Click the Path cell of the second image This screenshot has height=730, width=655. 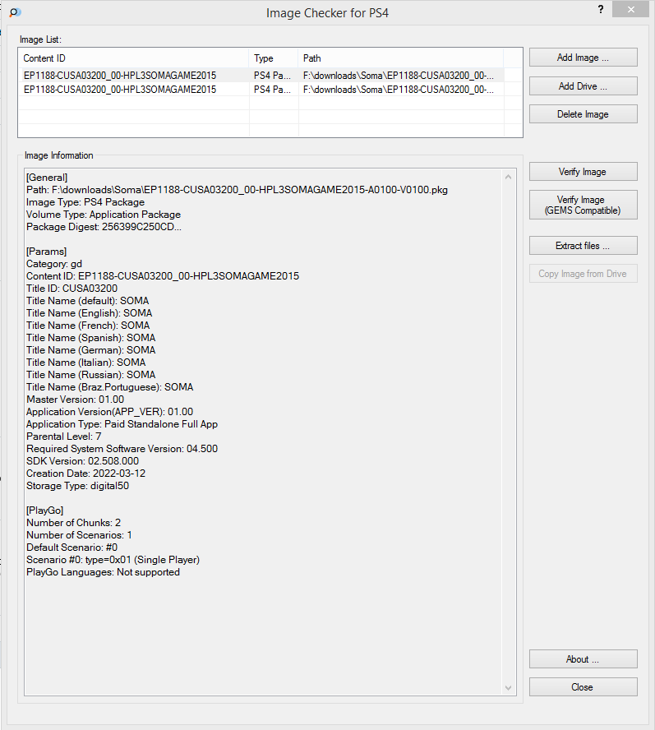point(401,90)
